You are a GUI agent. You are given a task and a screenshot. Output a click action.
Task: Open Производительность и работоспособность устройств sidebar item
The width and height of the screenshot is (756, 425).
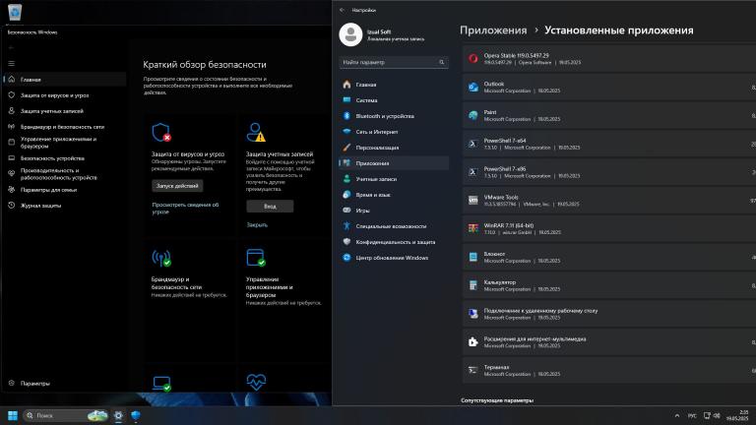coord(65,174)
